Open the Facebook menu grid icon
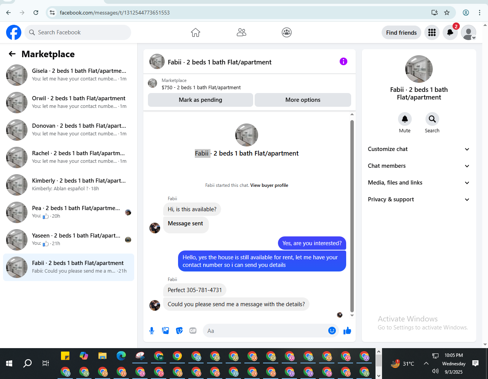 coord(432,33)
